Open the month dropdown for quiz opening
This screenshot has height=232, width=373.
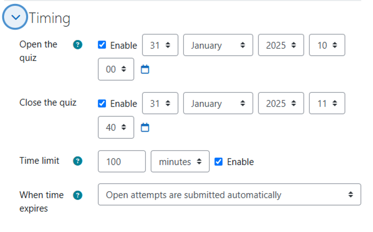(x=218, y=45)
